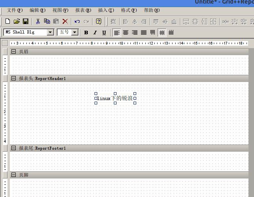254x197 pixels.
Task: Cut selection with the scissors icon
Action: coord(38,21)
